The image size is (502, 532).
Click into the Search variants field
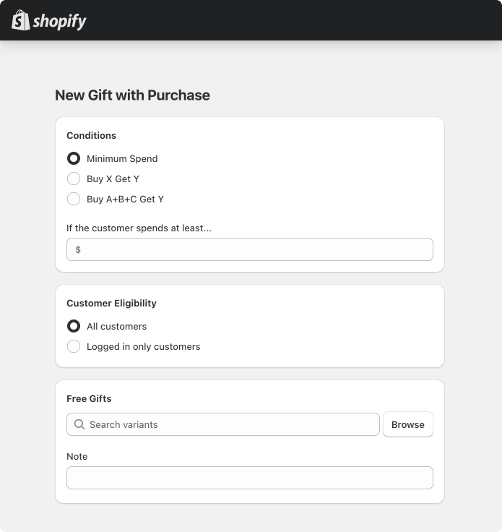(231, 424)
